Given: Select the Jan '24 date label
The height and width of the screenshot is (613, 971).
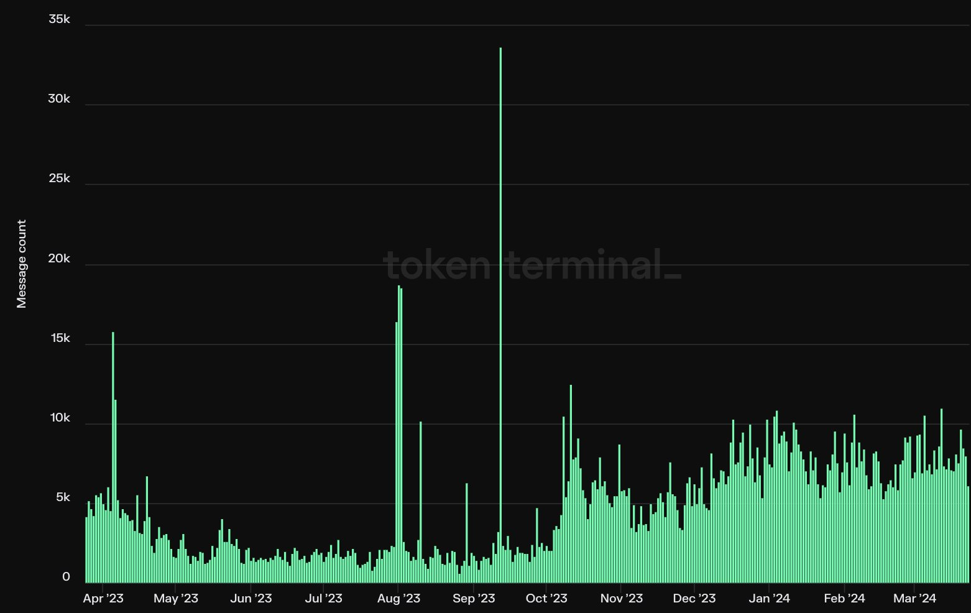Looking at the screenshot, I should coord(770,598).
